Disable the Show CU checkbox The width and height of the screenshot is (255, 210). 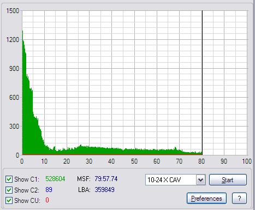pyautogui.click(x=9, y=201)
